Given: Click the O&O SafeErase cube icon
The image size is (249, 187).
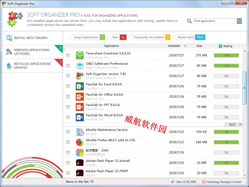Looking at the screenshot, I should pos(79,66).
